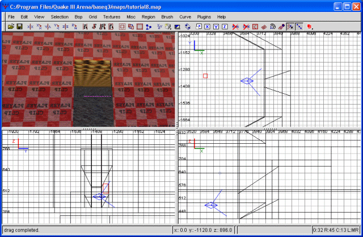Screen dimensions: 363x237
Task: Open the Help menu
Action: [221, 17]
